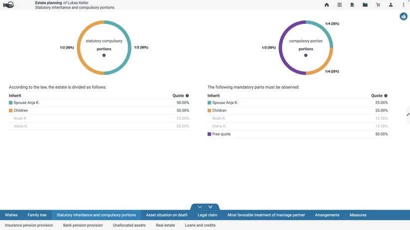The image size is (410, 230).
Task: Open the Real estate link
Action: point(165,226)
